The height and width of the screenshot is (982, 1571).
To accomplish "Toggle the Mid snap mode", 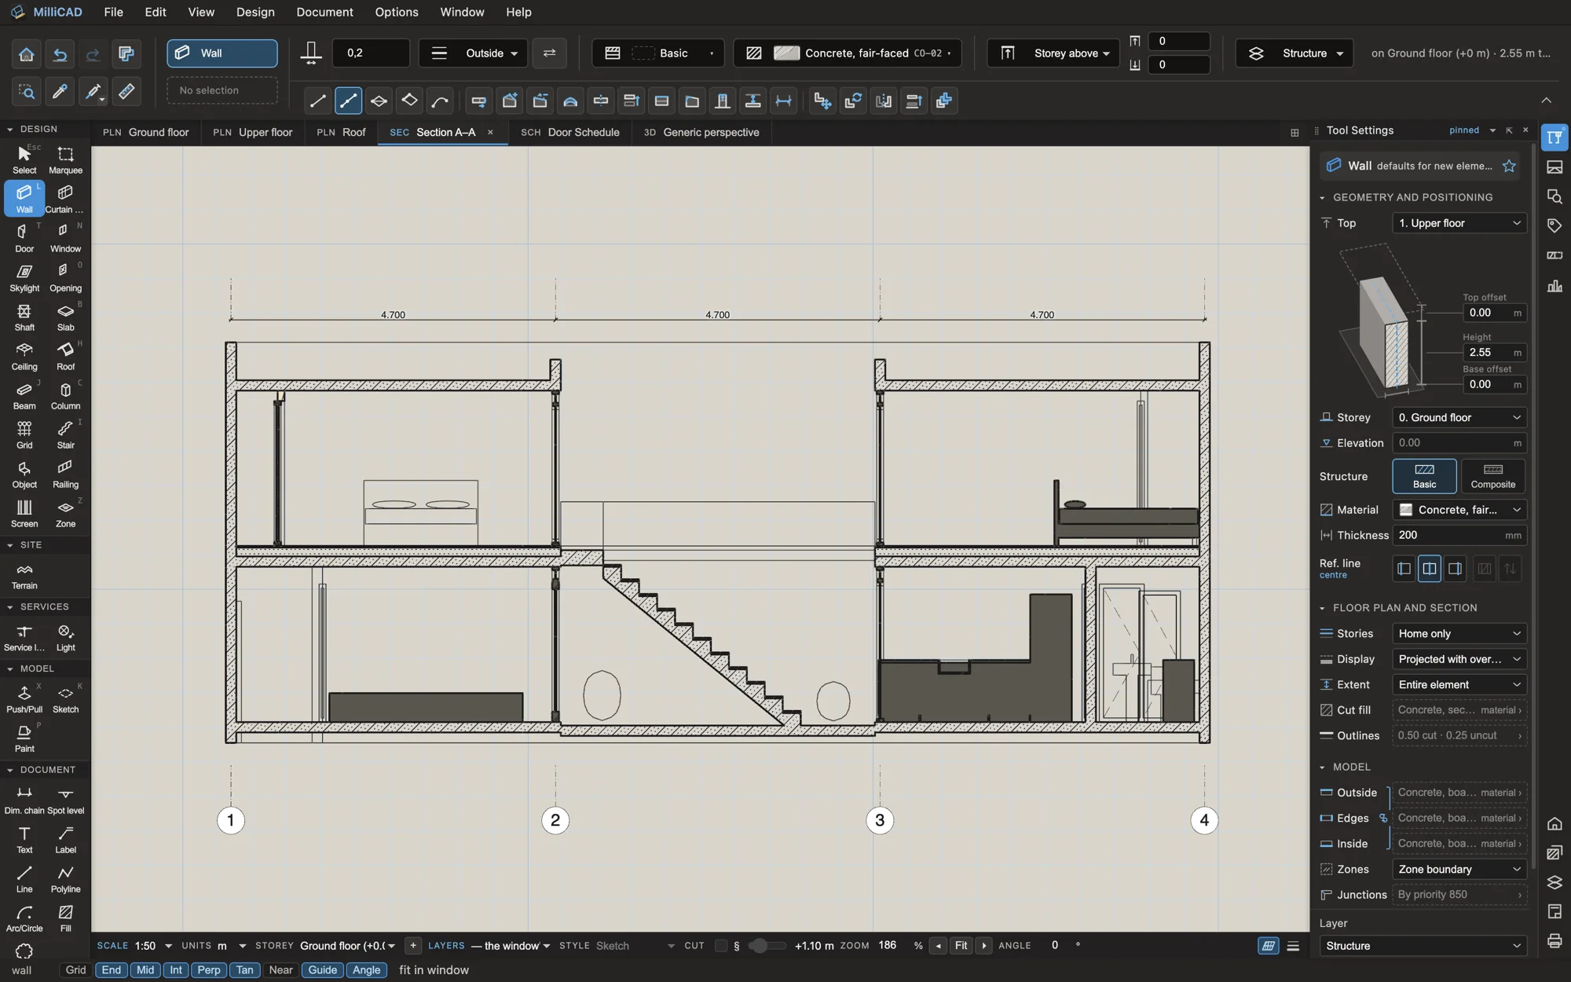I will click(145, 970).
